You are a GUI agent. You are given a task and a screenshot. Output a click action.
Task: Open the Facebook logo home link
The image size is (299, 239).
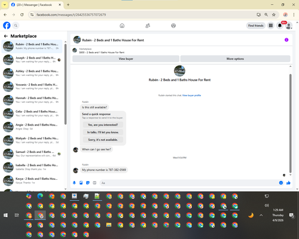[7, 26]
